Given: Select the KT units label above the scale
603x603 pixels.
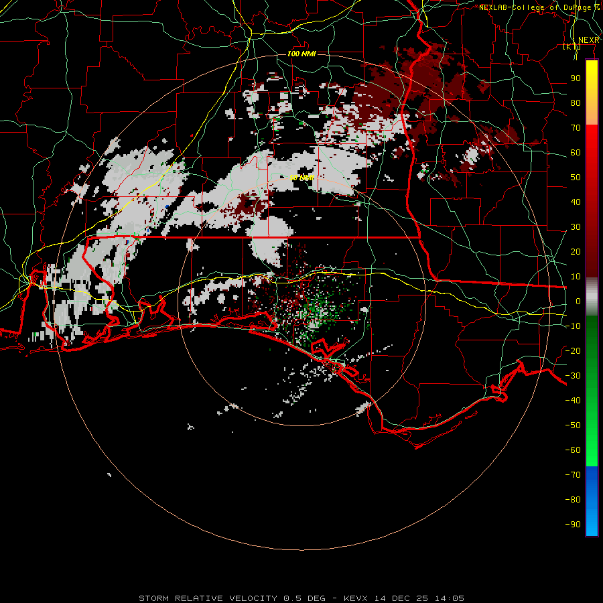Looking at the screenshot, I should coord(572,46).
